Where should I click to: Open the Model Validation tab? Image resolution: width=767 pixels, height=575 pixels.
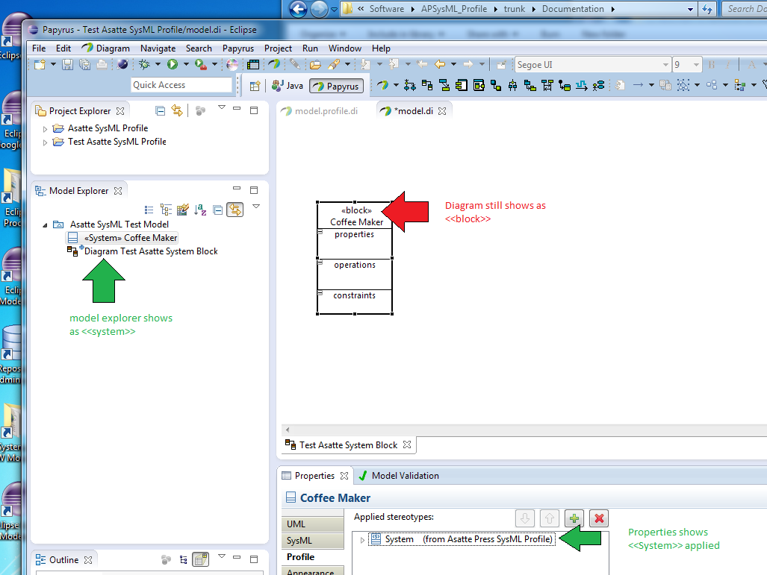(399, 475)
